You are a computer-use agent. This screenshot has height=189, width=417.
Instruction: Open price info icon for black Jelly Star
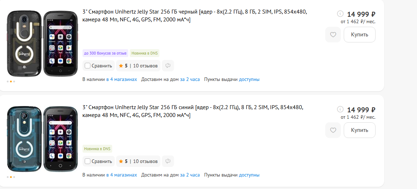[x=340, y=14]
